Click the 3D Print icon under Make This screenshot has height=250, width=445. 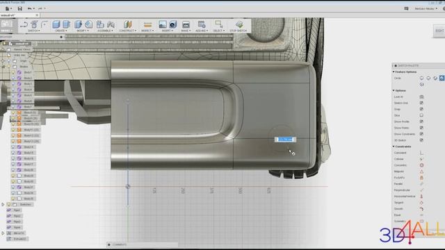(x=186, y=24)
